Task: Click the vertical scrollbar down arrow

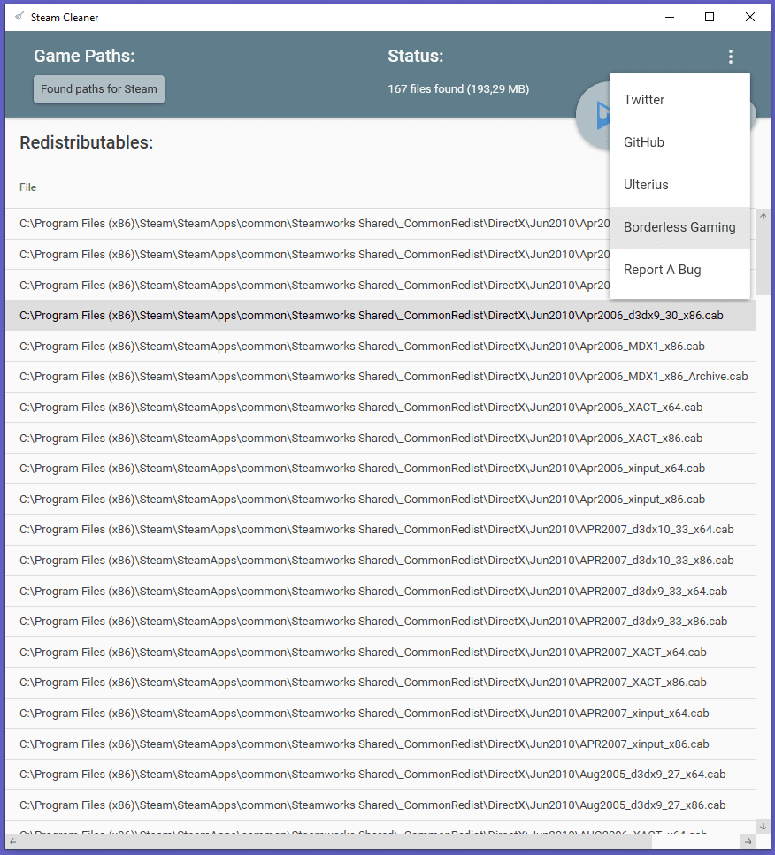Action: [x=763, y=827]
